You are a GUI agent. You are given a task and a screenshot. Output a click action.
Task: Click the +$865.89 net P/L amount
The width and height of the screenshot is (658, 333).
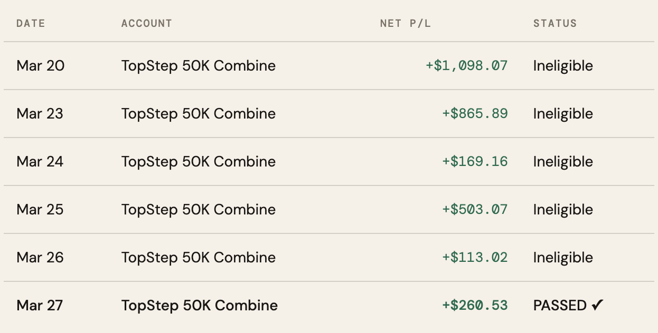pyautogui.click(x=475, y=114)
